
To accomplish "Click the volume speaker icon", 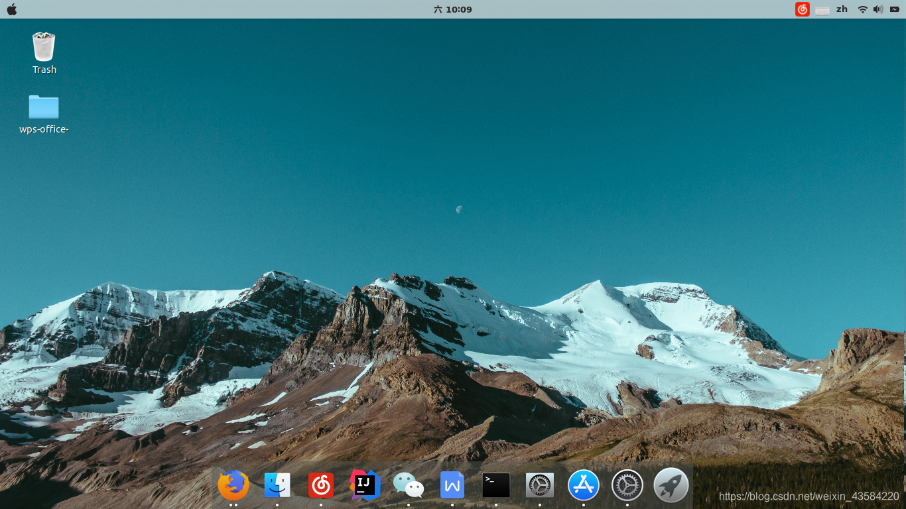I will click(878, 9).
